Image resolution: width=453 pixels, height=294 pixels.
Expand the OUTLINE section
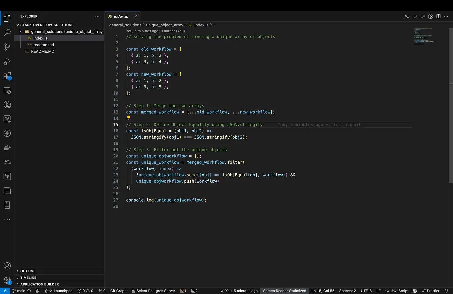pos(28,271)
